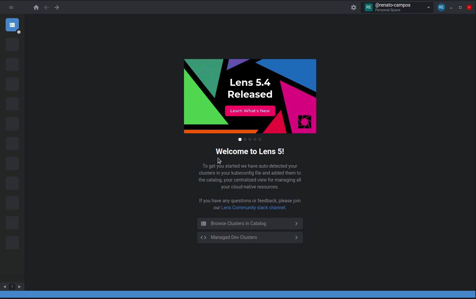Viewport: 476px width, 299px height.
Task: Switch to the next hotbar page
Action: coord(19,287)
